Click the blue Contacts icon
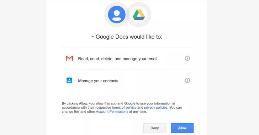This screenshot has height=135, width=259. (x=69, y=80)
